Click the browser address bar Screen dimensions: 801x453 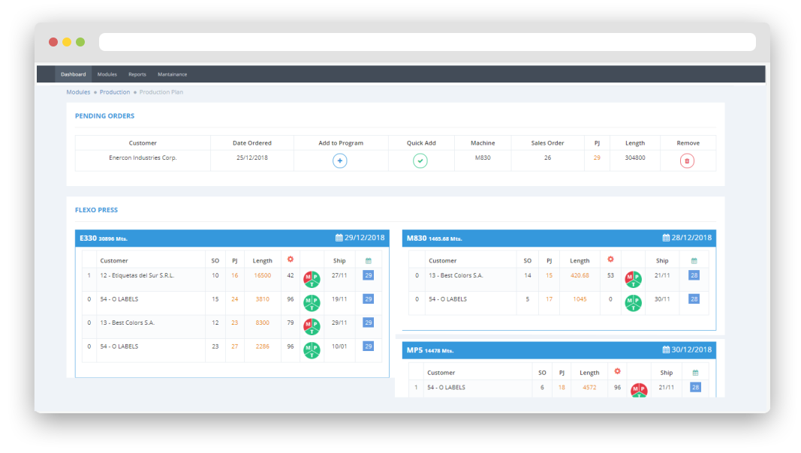pyautogui.click(x=426, y=42)
